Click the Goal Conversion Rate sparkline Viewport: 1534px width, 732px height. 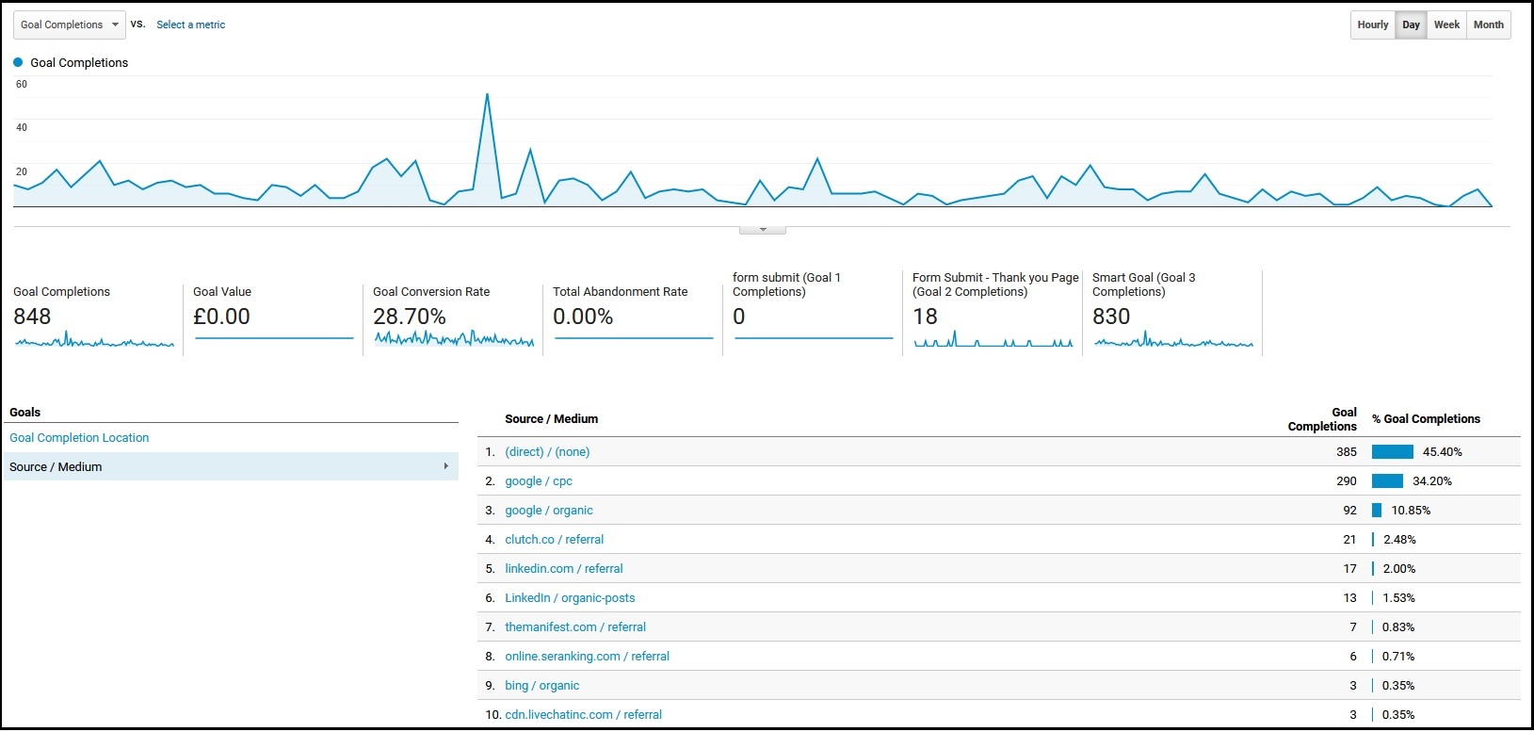click(x=453, y=339)
